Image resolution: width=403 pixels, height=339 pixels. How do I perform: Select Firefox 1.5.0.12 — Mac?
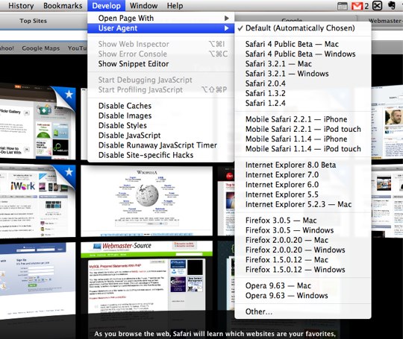pyautogui.click(x=303, y=260)
